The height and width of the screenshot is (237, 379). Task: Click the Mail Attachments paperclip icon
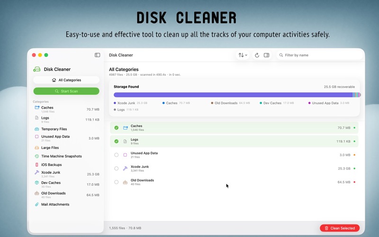37,204
